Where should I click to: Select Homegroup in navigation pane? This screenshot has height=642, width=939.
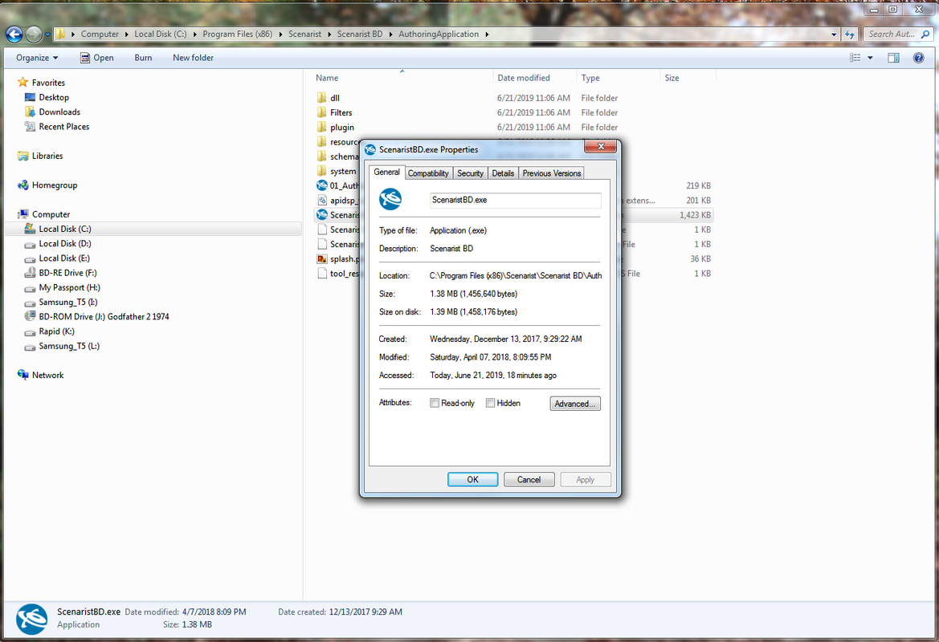click(47, 185)
